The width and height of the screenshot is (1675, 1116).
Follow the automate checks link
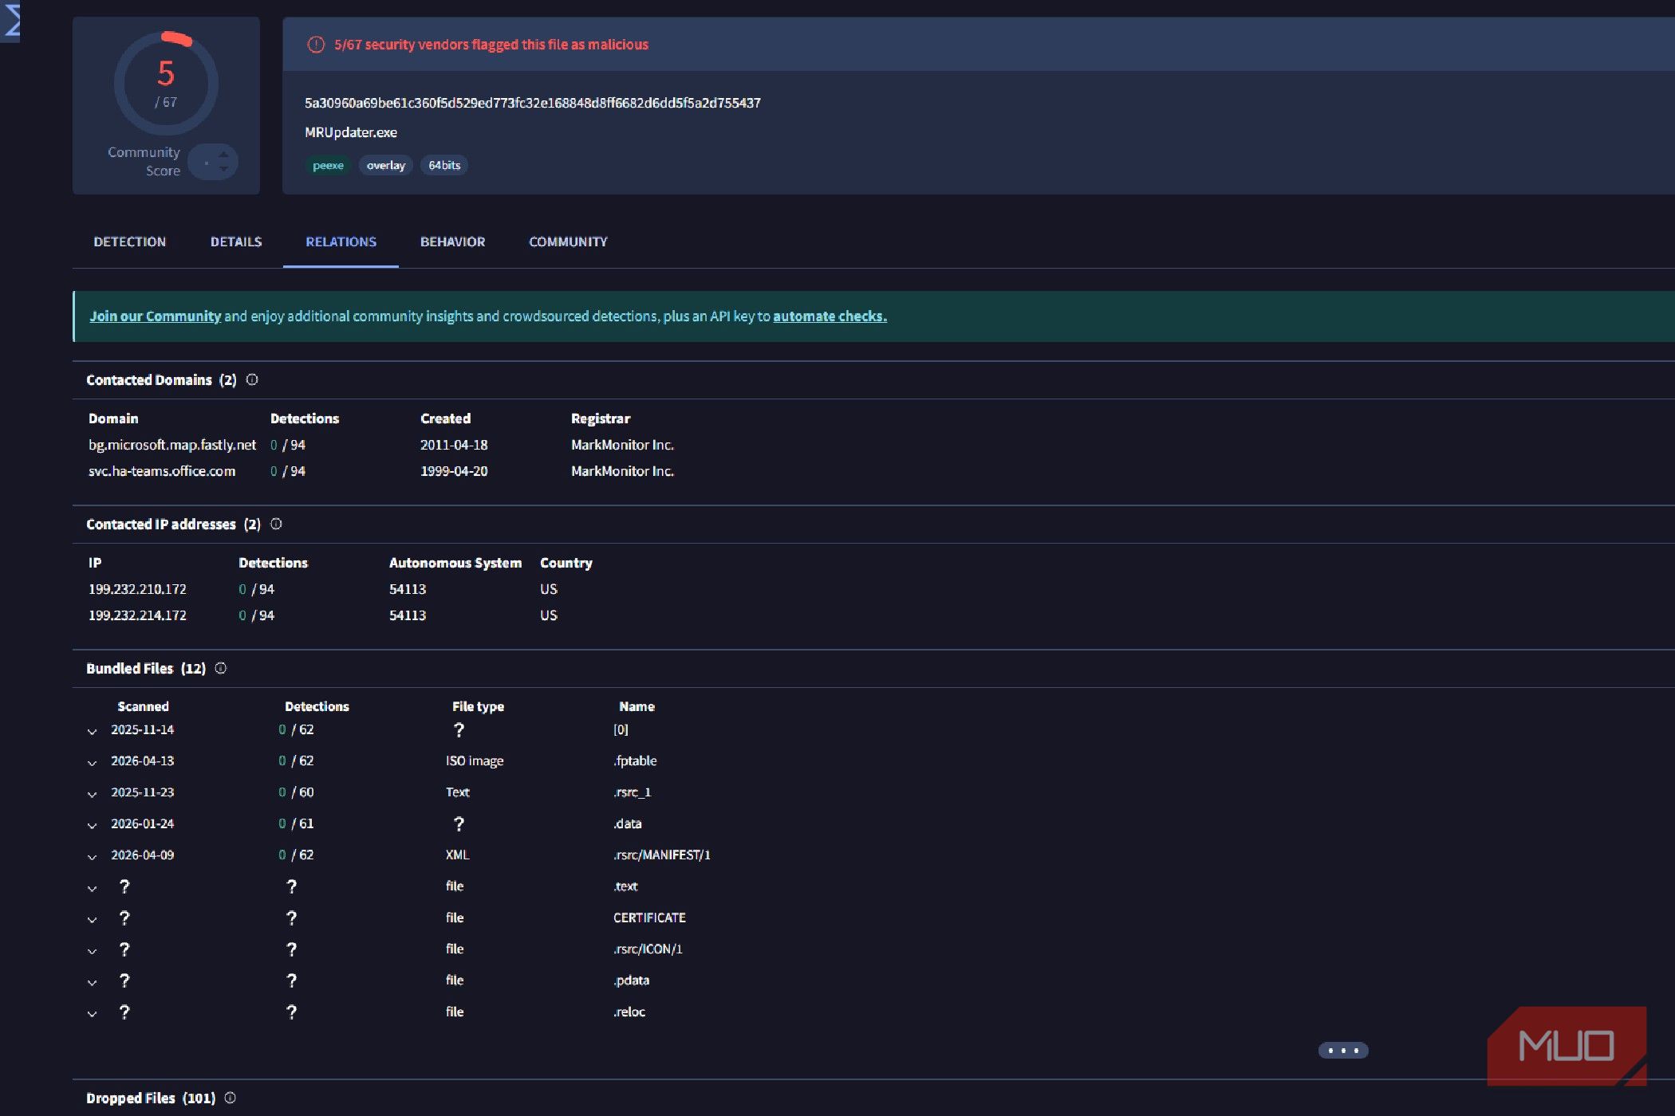click(x=830, y=316)
